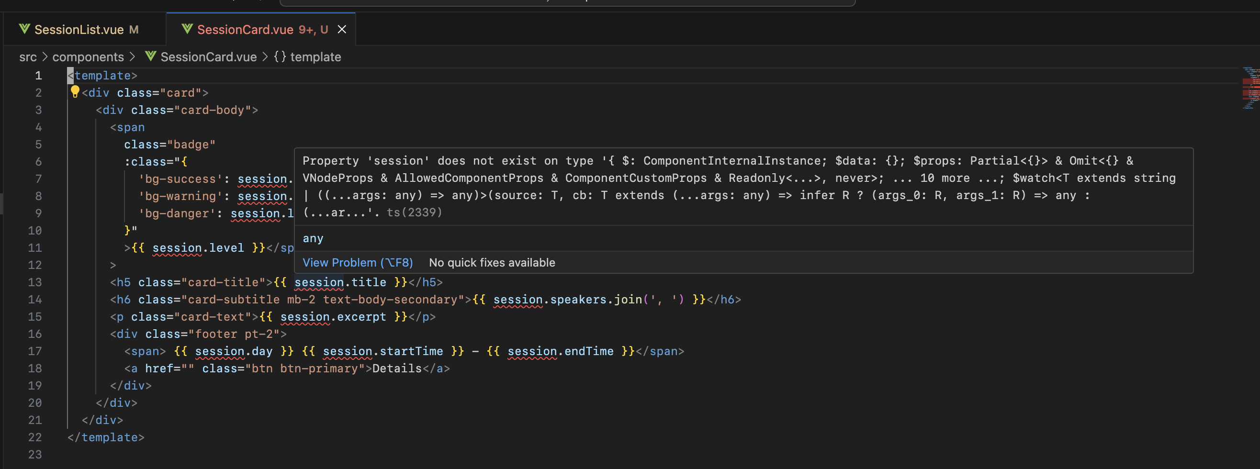Click the Vue icon on SessionList.vue tab
The image size is (1260, 469).
click(x=24, y=29)
